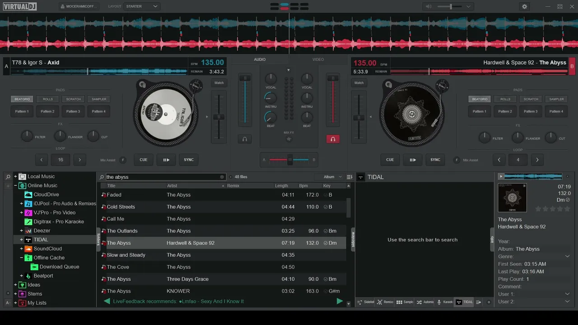Clear the search field with the X icon
This screenshot has width=578, height=325.
[222, 177]
